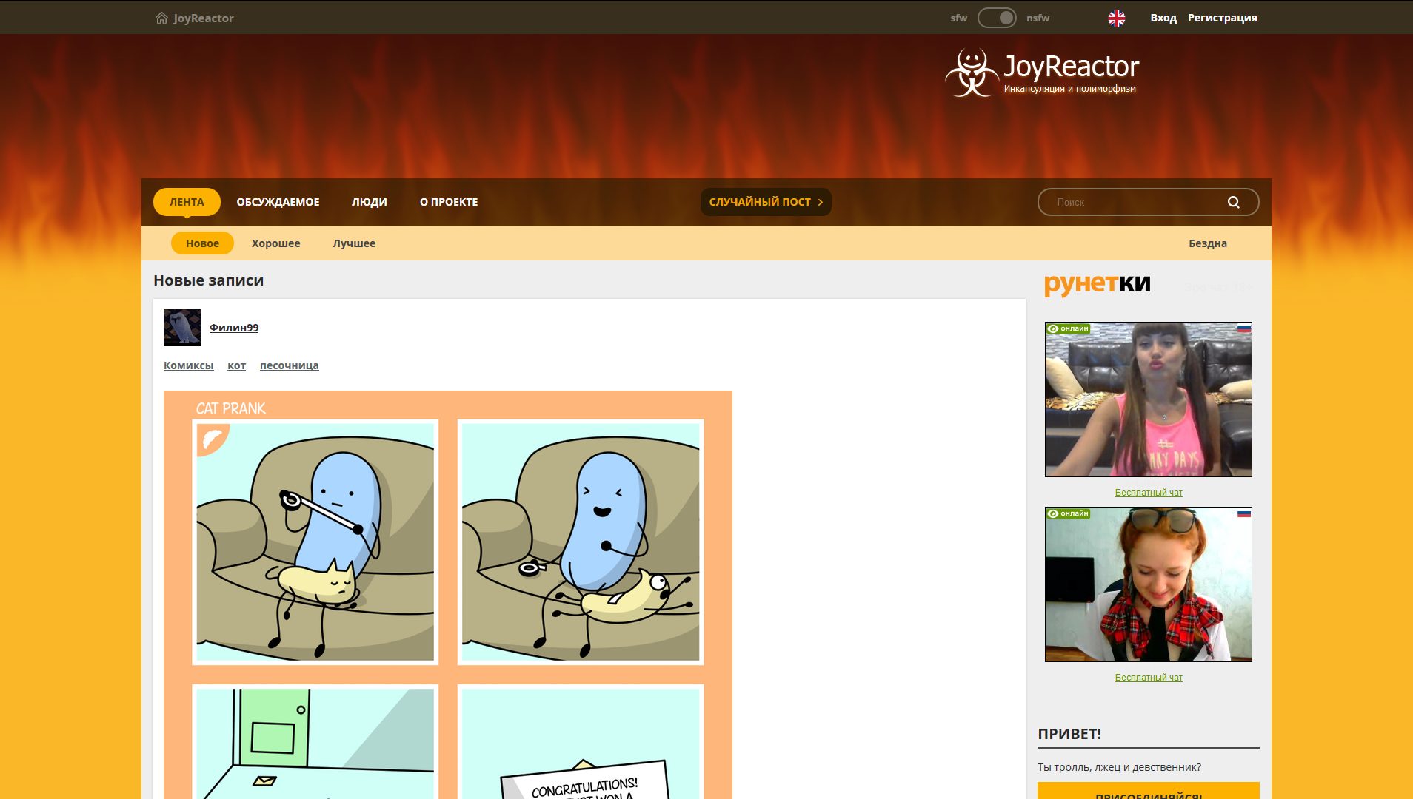This screenshot has width=1413, height=799.
Task: Open the Лента tab
Action: 187,202
